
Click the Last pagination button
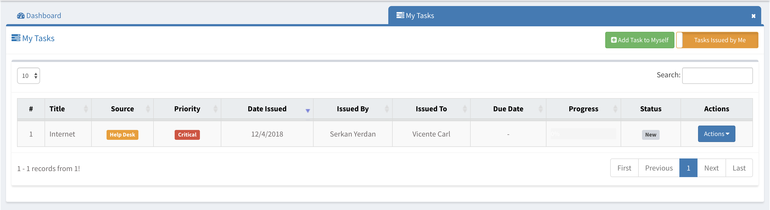739,168
